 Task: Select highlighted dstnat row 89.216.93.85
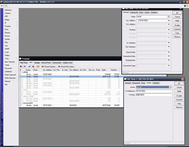click(x=71, y=77)
